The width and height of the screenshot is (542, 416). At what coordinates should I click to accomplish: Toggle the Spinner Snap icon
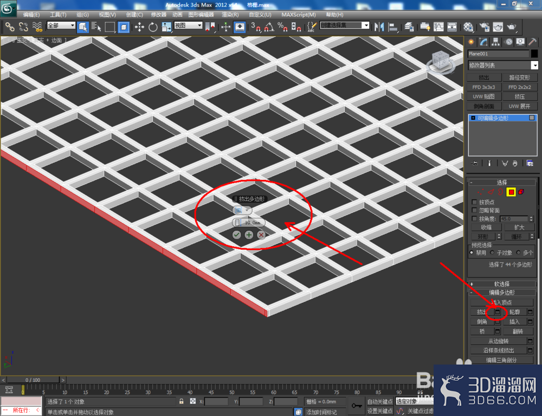coord(296,27)
